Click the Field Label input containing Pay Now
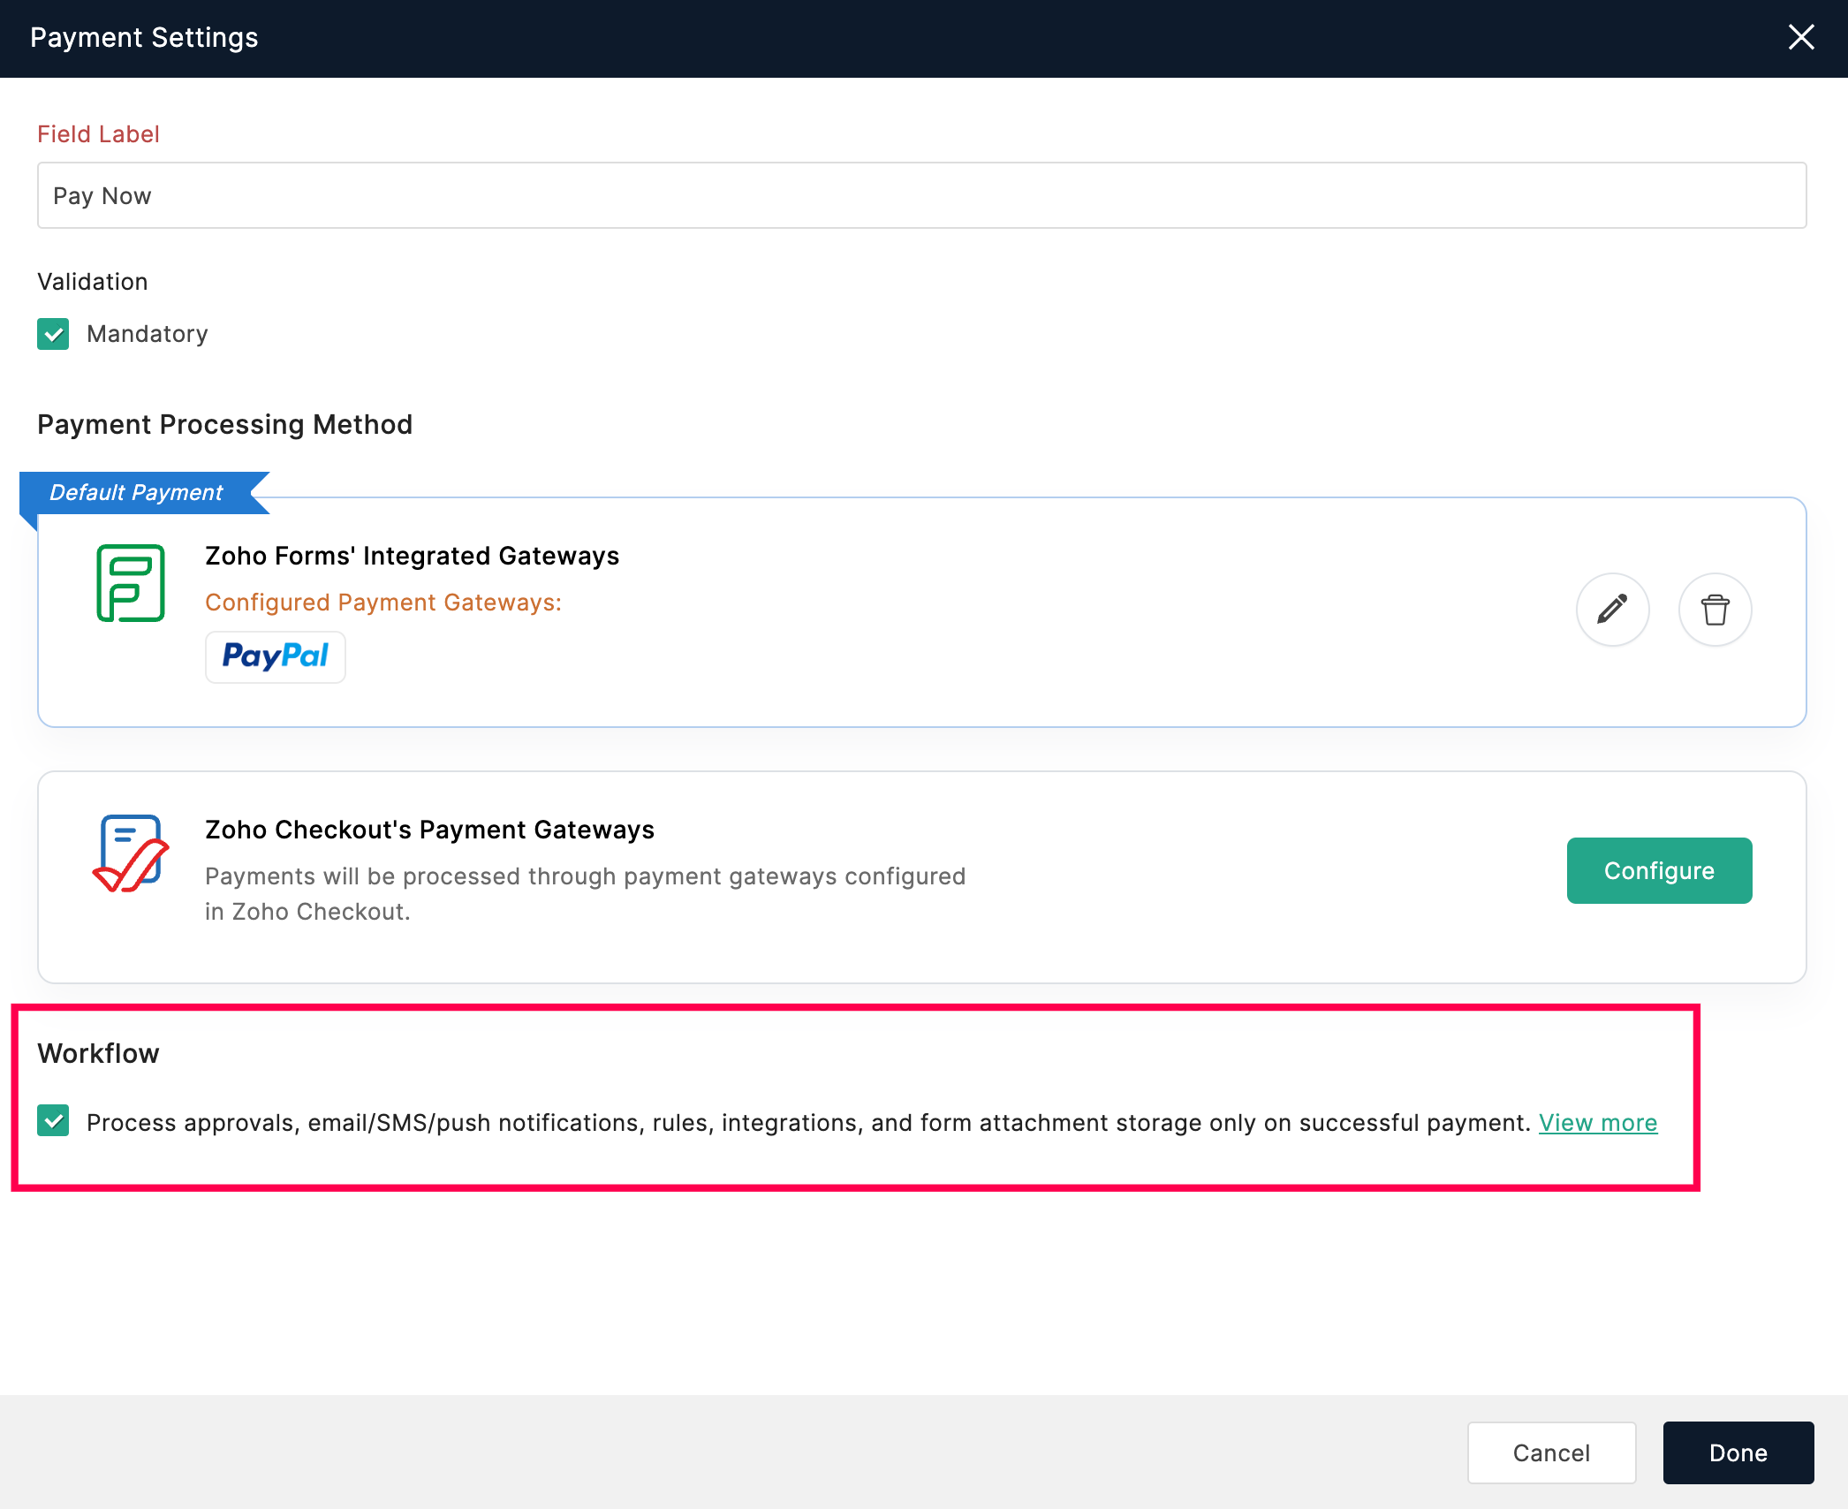This screenshot has width=1848, height=1509. [921, 195]
